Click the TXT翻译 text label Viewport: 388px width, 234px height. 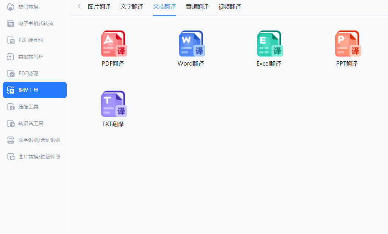(113, 124)
